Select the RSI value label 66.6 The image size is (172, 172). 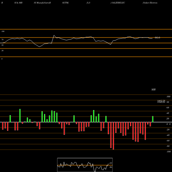click(157, 37)
